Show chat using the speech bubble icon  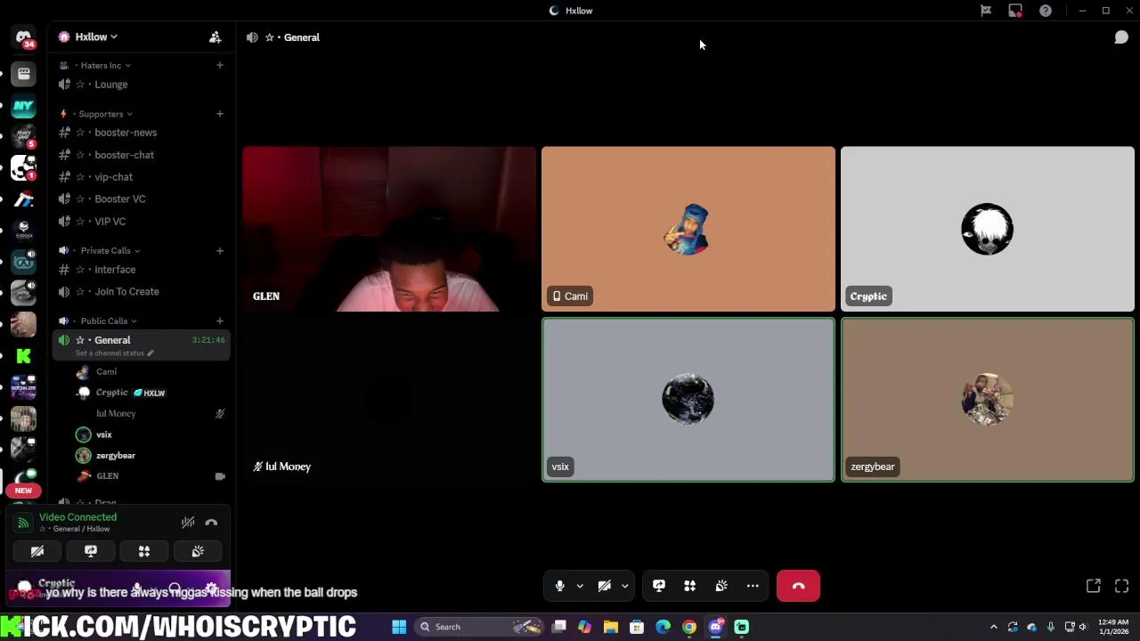point(1121,37)
